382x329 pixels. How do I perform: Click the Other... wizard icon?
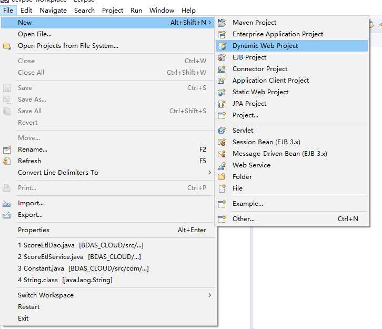pos(222,219)
